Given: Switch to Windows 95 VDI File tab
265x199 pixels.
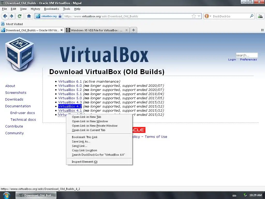Looking at the screenshot, I should pyautogui.click(x=97, y=30).
